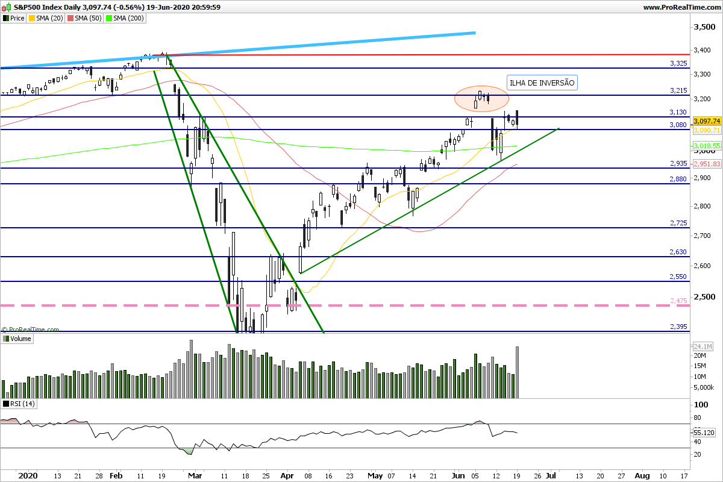Click the green SMA (200) swatch

(x=109, y=18)
